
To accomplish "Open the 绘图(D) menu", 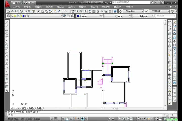I will coord(83,7).
